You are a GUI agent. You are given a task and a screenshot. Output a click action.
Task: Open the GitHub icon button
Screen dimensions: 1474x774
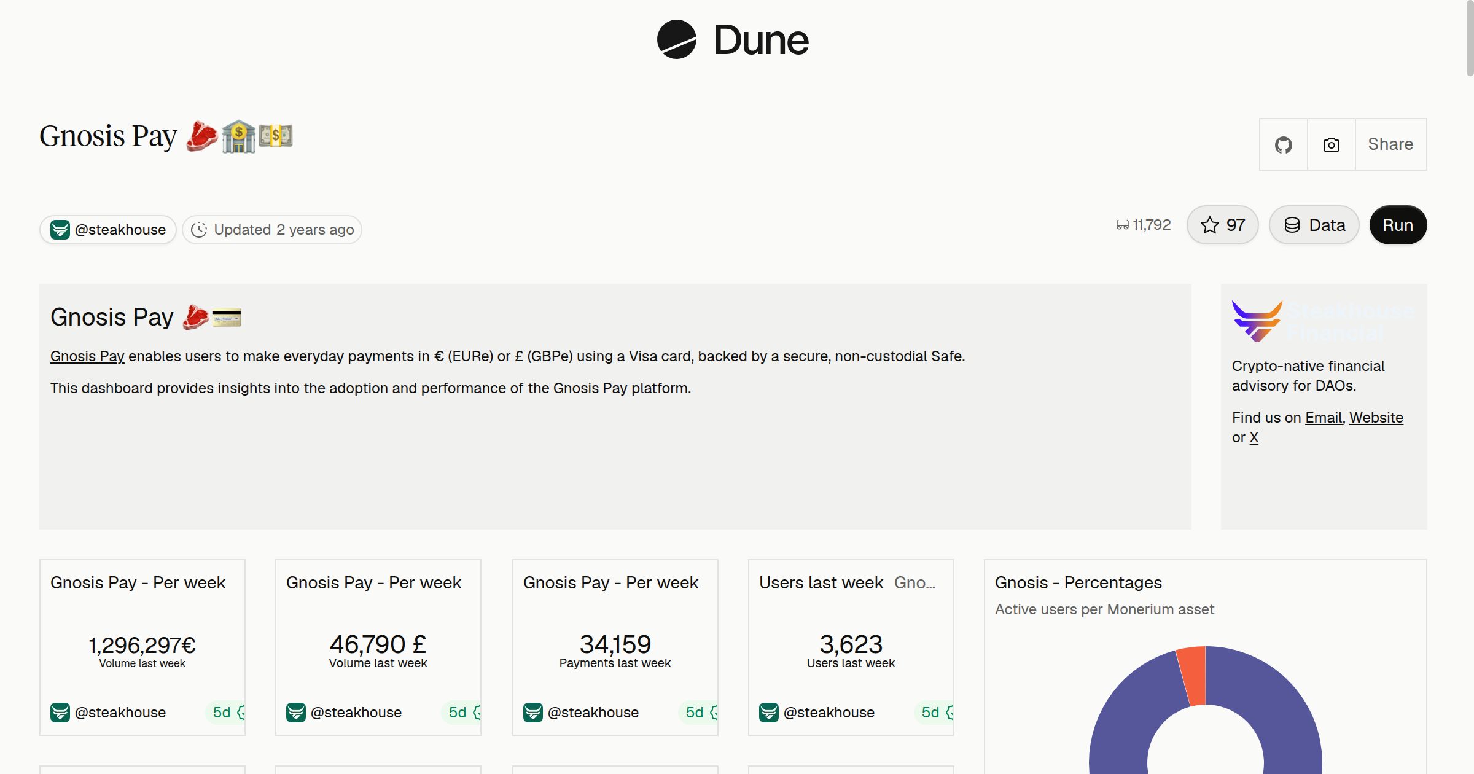(1283, 144)
